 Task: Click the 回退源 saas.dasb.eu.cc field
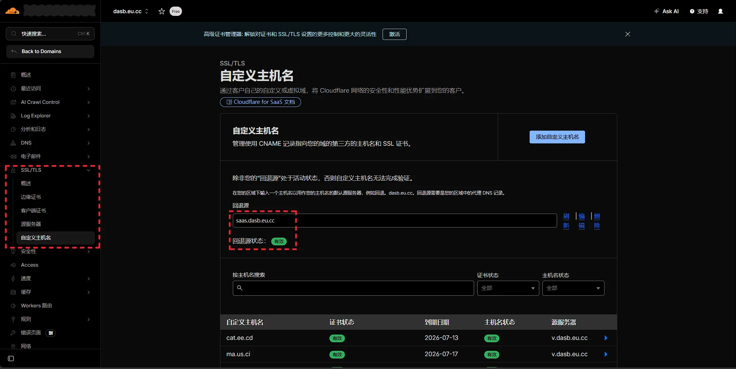point(395,221)
